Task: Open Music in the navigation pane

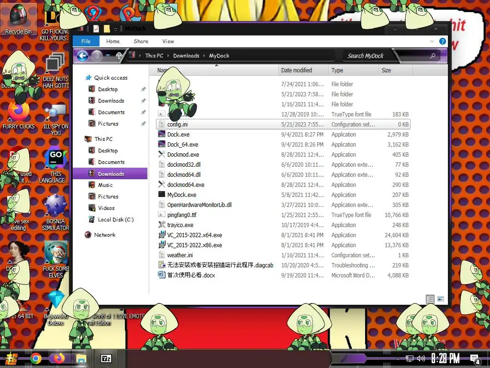Action: pyautogui.click(x=105, y=185)
